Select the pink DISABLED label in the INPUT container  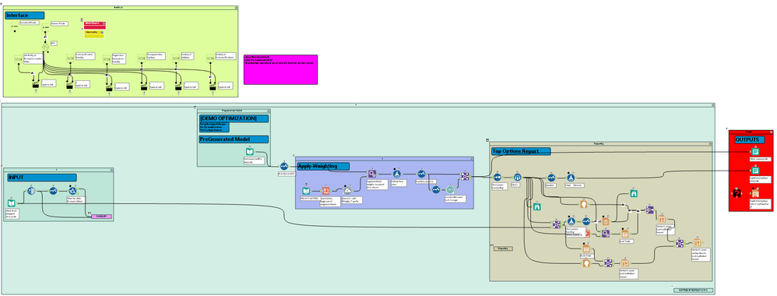coord(102,217)
